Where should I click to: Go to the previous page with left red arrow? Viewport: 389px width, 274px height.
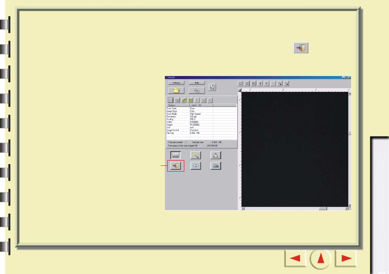point(295,259)
